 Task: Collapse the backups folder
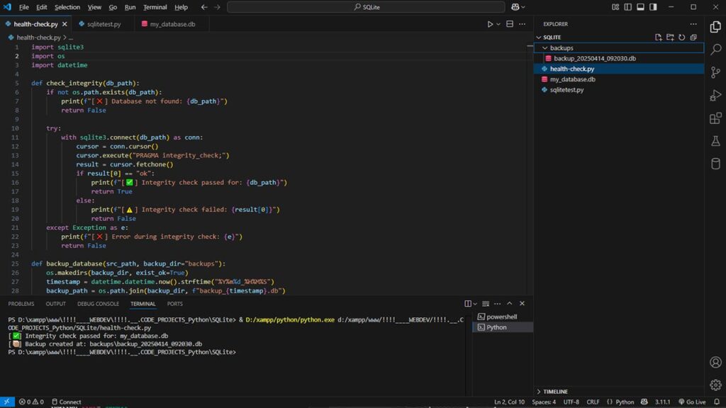pyautogui.click(x=545, y=48)
